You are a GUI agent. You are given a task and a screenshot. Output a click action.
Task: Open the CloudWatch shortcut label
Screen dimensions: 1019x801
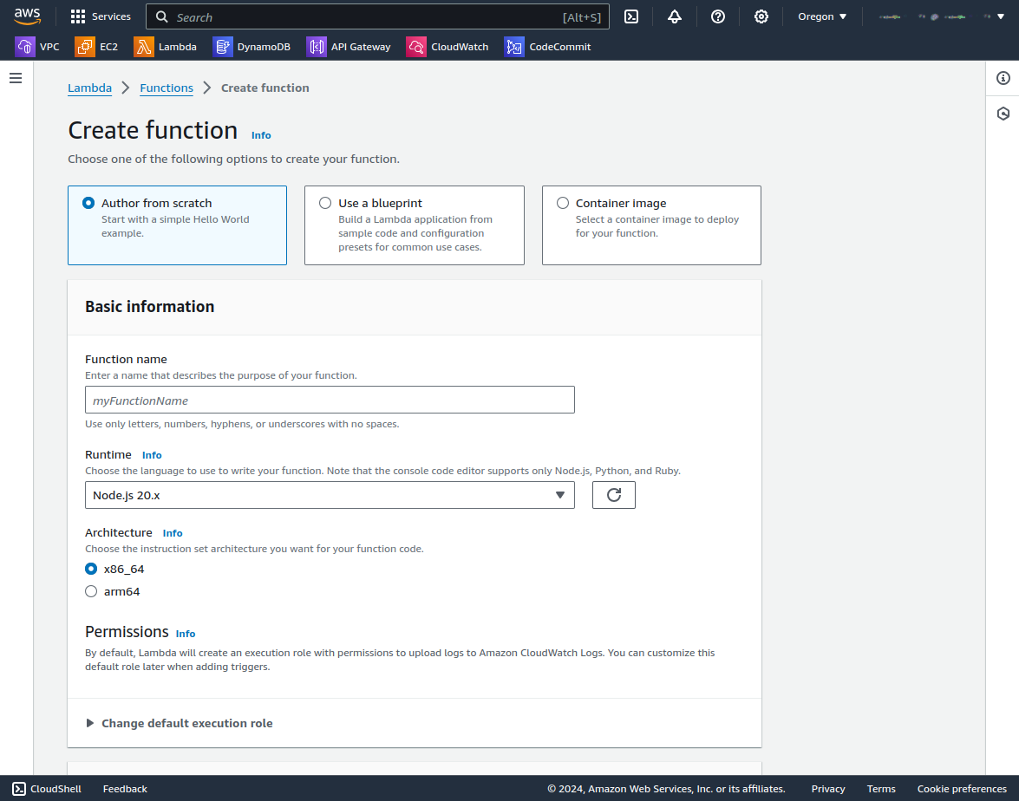[460, 47]
